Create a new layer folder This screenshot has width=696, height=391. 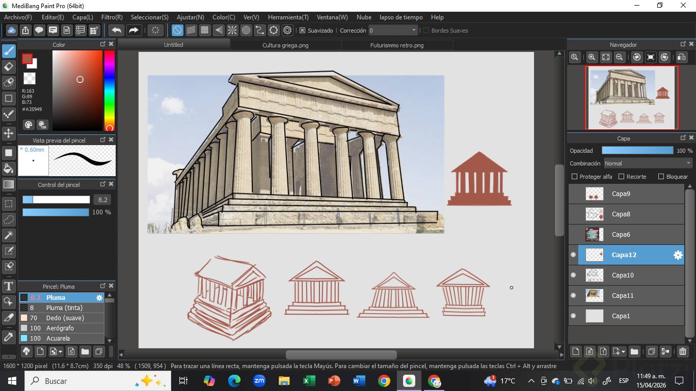click(x=634, y=351)
